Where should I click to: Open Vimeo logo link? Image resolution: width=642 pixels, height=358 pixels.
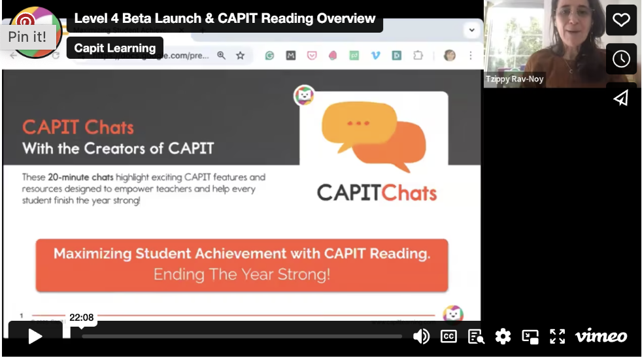click(601, 336)
